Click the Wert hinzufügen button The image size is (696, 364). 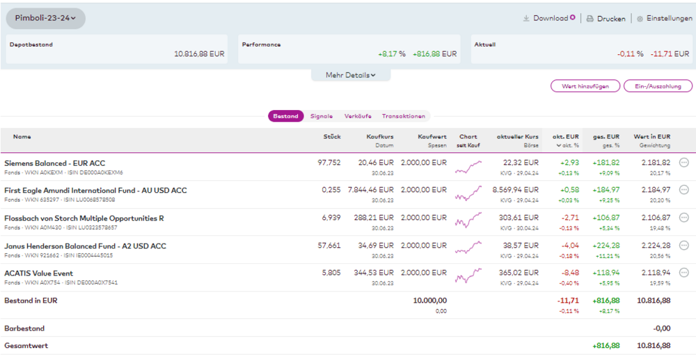tap(585, 86)
